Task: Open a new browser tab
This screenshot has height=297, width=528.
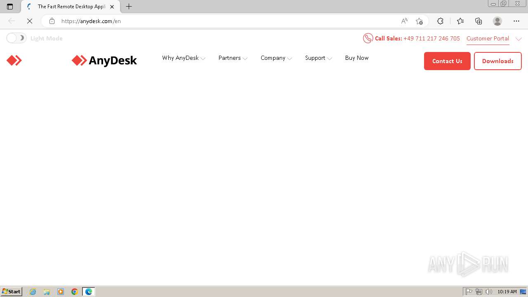Action: 129,7
